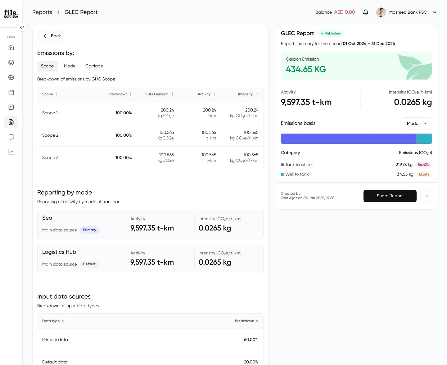Open the three-dot more options button
Image resolution: width=447 pixels, height=365 pixels.
pyautogui.click(x=426, y=196)
